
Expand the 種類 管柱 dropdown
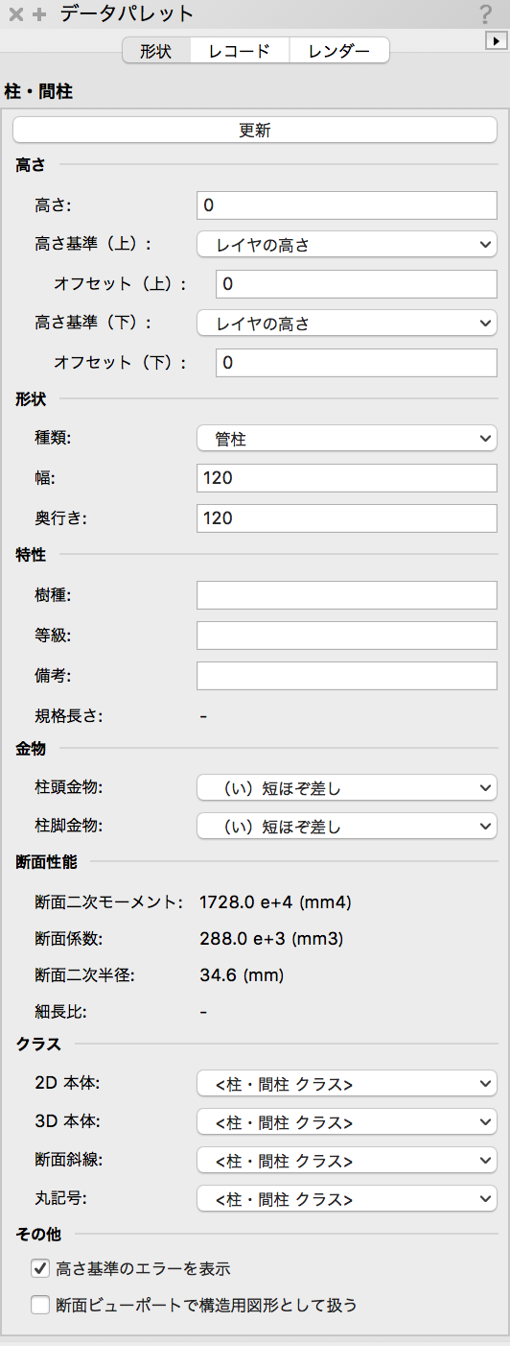click(x=347, y=439)
